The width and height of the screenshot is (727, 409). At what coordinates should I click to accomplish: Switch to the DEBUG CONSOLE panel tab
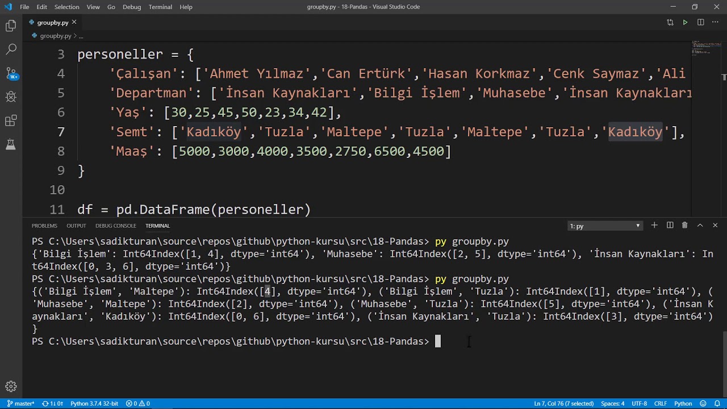116,226
